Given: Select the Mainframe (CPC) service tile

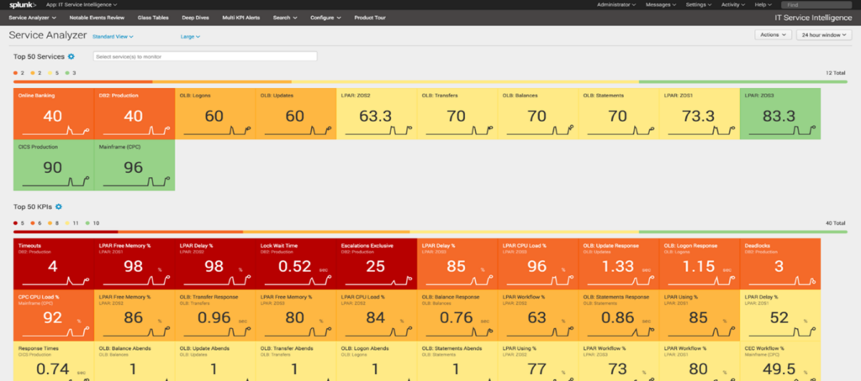Looking at the screenshot, I should pyautogui.click(x=135, y=165).
